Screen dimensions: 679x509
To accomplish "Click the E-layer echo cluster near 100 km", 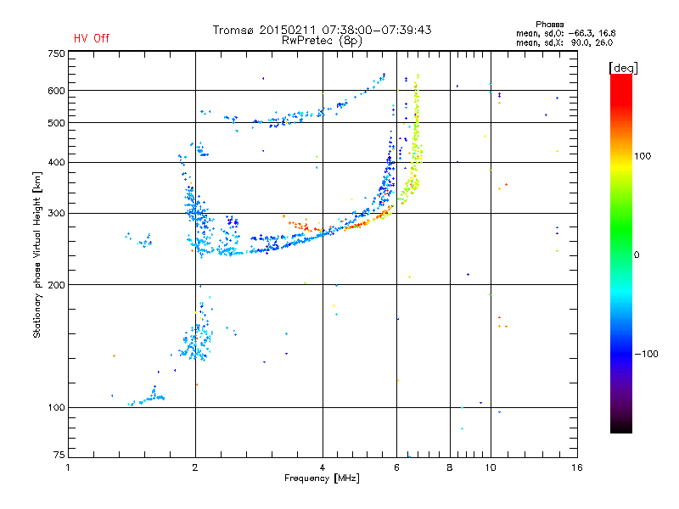I will click(x=146, y=397).
